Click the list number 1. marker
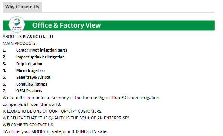 click(5, 50)
